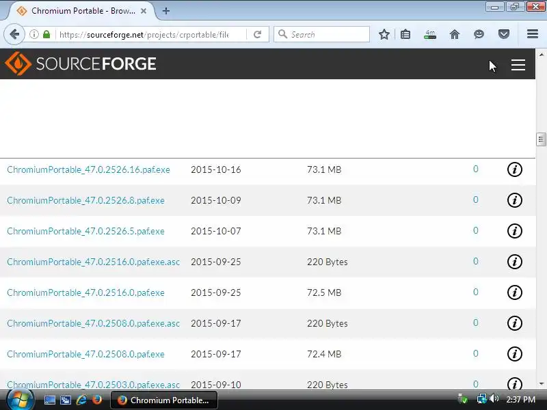Click the scrollbar up arrow

[x=541, y=55]
